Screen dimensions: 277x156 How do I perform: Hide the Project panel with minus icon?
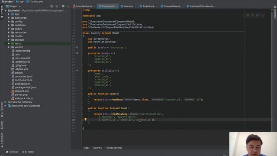point(68,6)
